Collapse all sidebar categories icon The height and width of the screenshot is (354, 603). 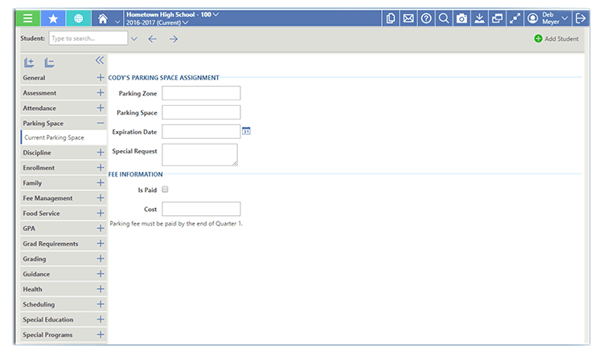pos(49,62)
